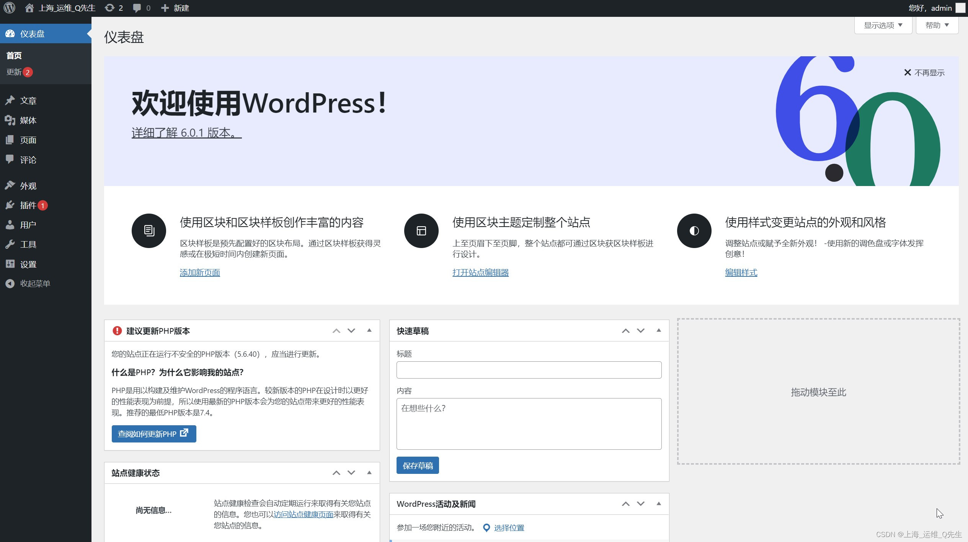Click the 拖动模块至此 drop area
Screen dimensions: 968x542
[x=818, y=392]
